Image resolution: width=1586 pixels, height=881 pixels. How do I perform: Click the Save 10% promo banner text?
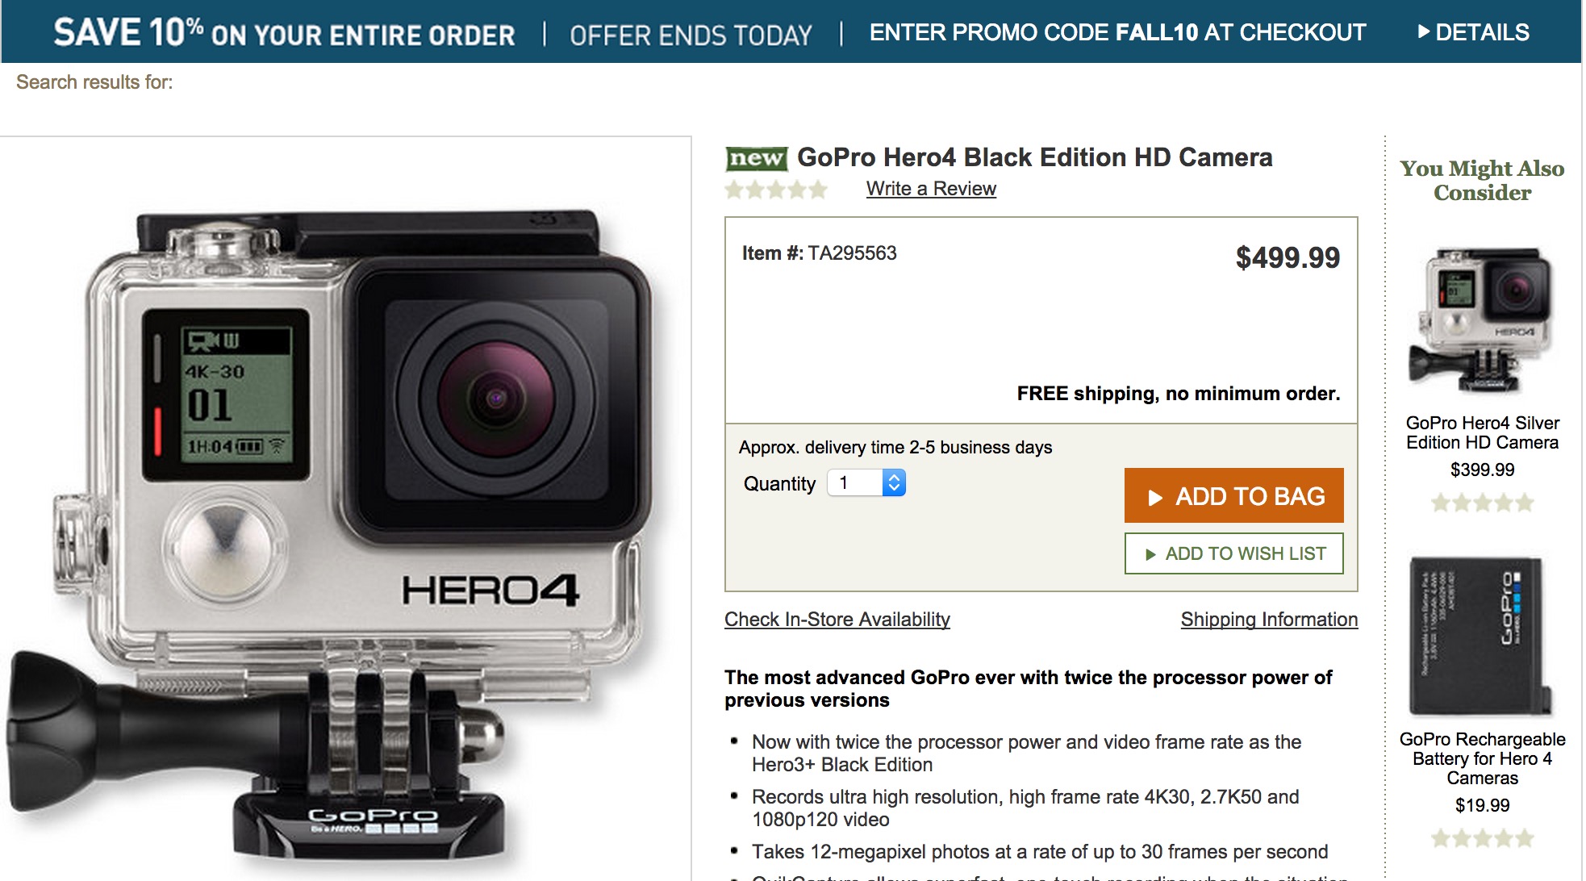pyautogui.click(x=284, y=33)
